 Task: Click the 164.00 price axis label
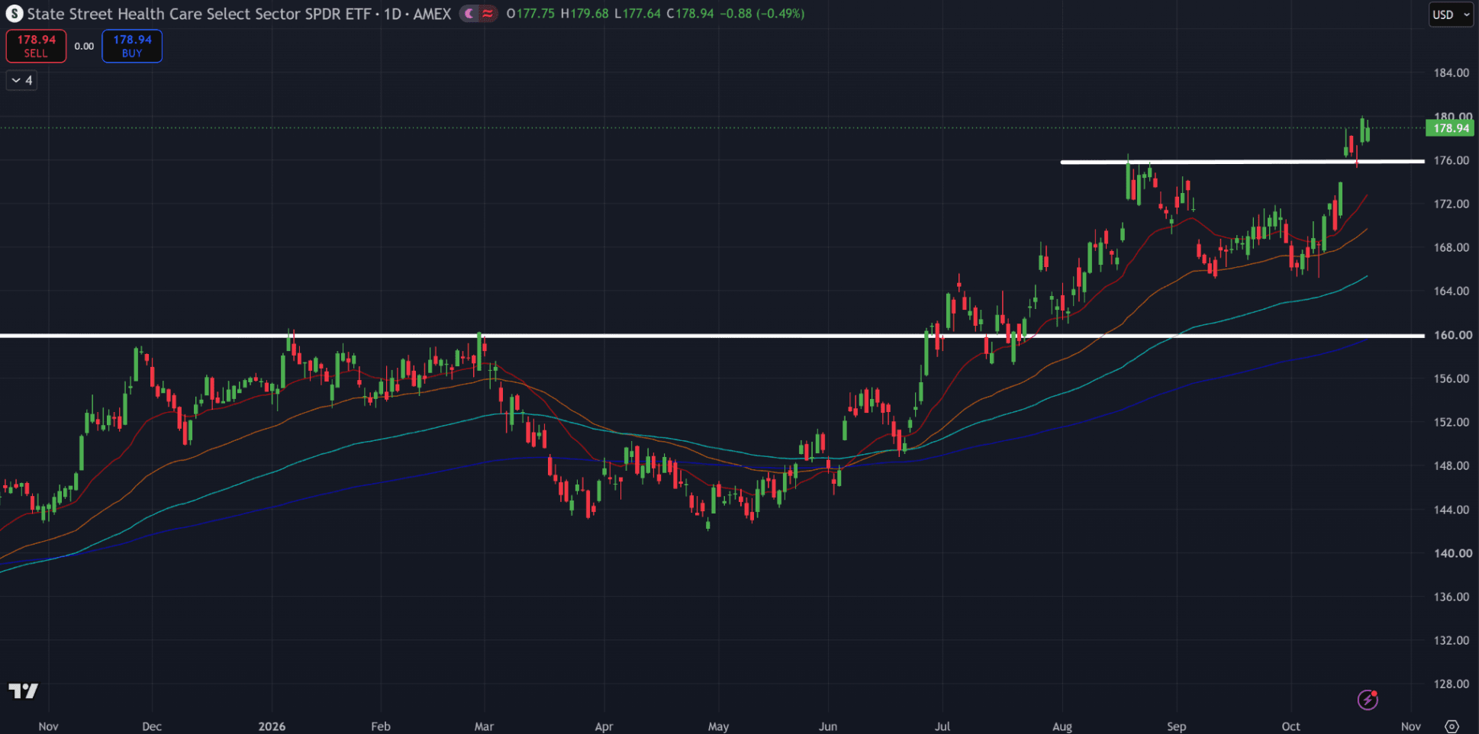[1451, 291]
